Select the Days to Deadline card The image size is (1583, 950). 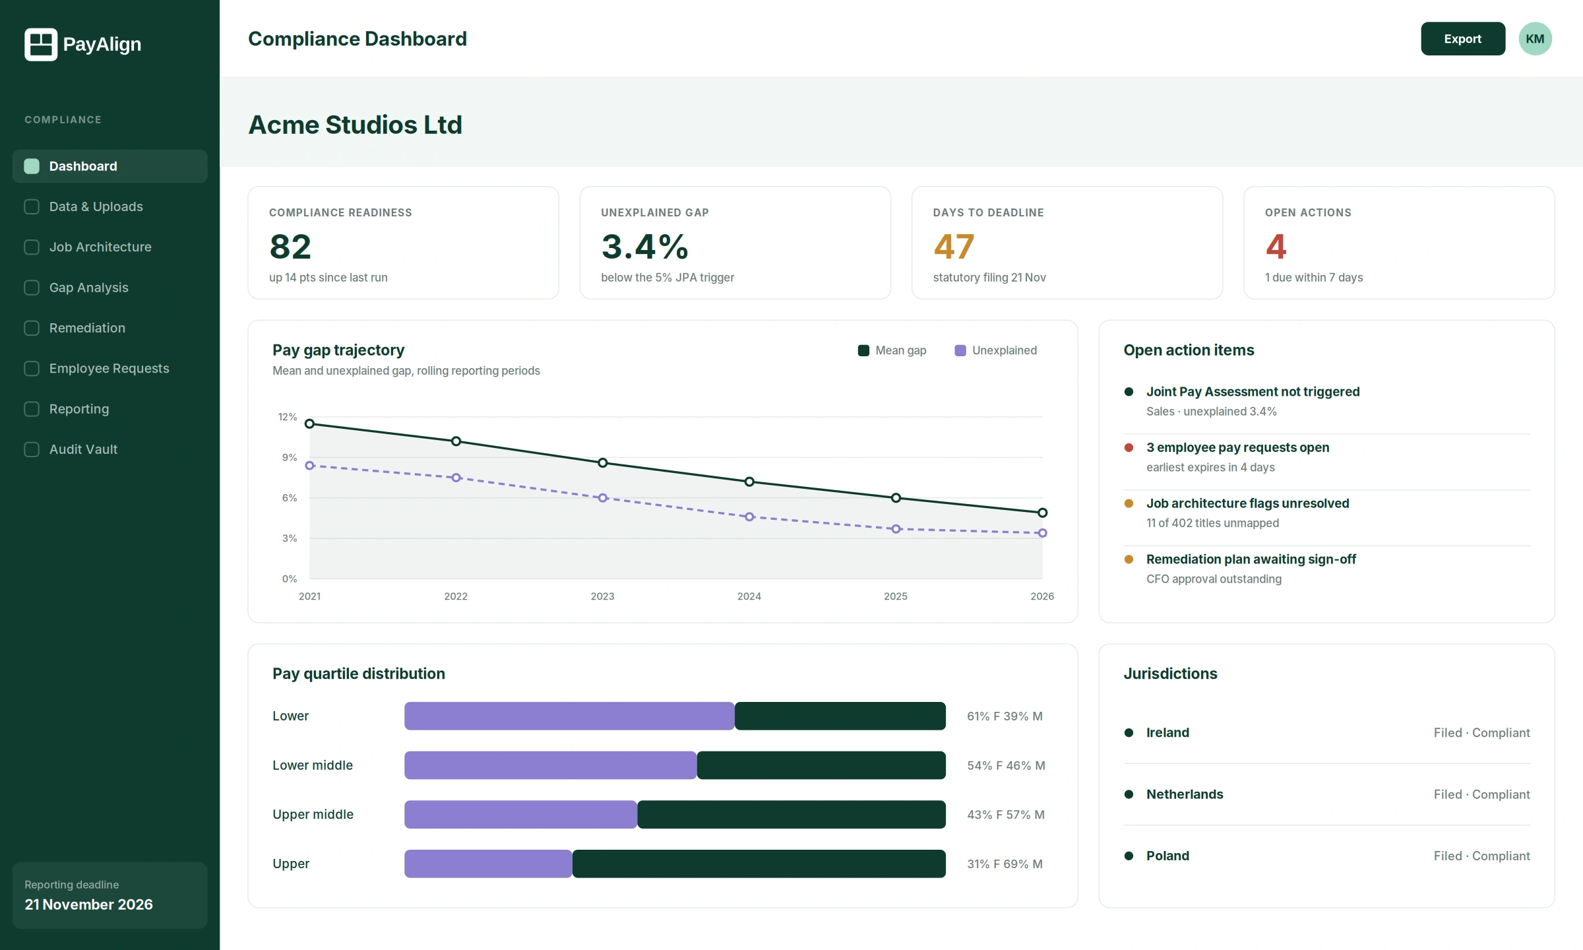(x=1067, y=243)
